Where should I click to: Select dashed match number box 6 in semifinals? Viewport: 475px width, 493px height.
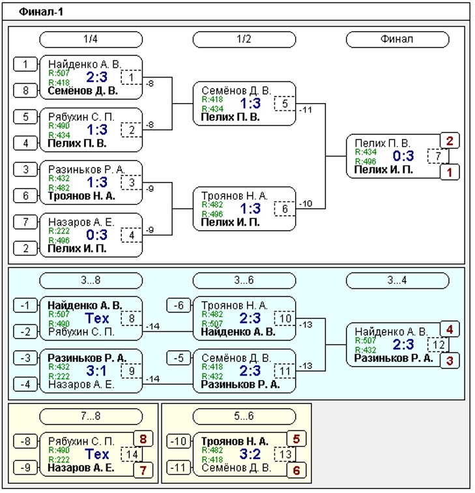(x=285, y=209)
